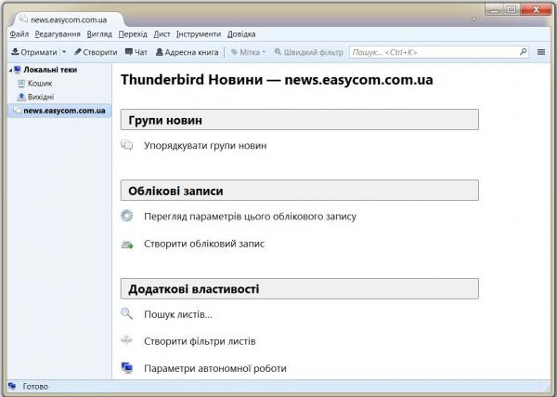This screenshot has height=397, width=557.
Task: Open the Довідка menu
Action: coord(241,34)
